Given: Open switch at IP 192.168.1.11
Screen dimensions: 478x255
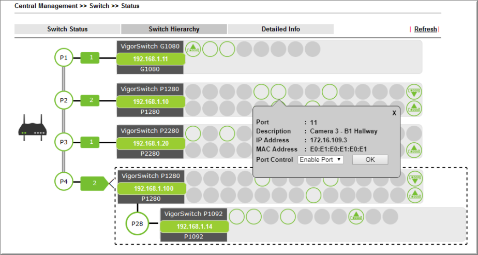Looking at the screenshot, I should [x=151, y=59].
